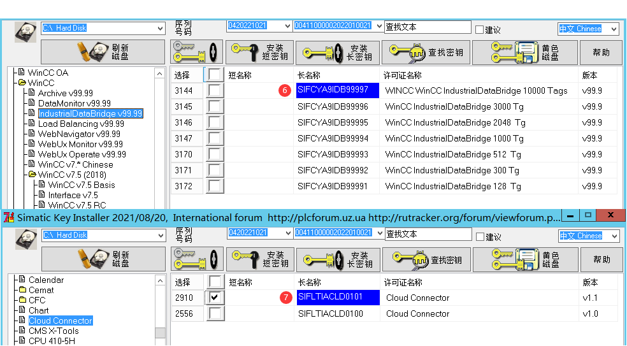The width and height of the screenshot is (627, 346).
Task: Open Help (帮助) in lower window
Action: coord(602,259)
